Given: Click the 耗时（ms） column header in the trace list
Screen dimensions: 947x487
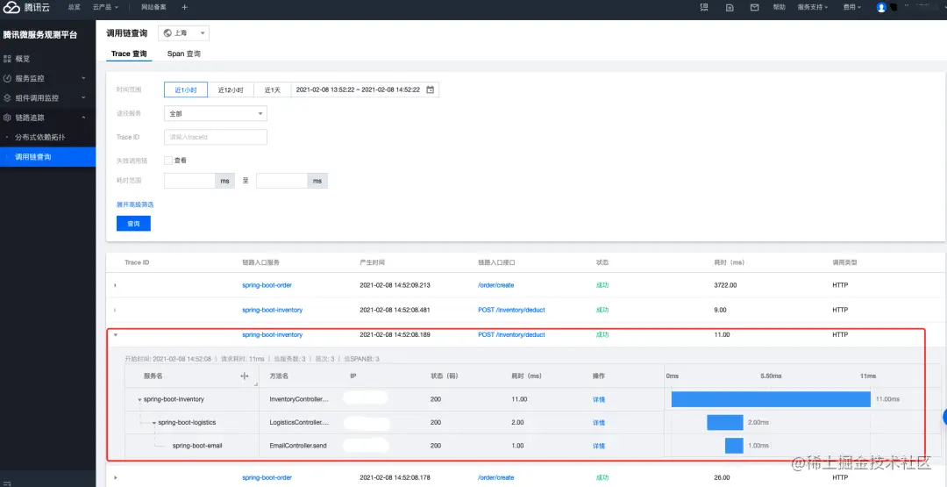Looking at the screenshot, I should click(x=730, y=263).
